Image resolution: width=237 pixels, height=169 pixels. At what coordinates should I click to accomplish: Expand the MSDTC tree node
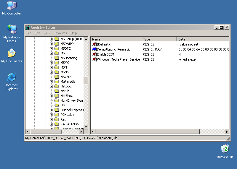tap(51, 48)
